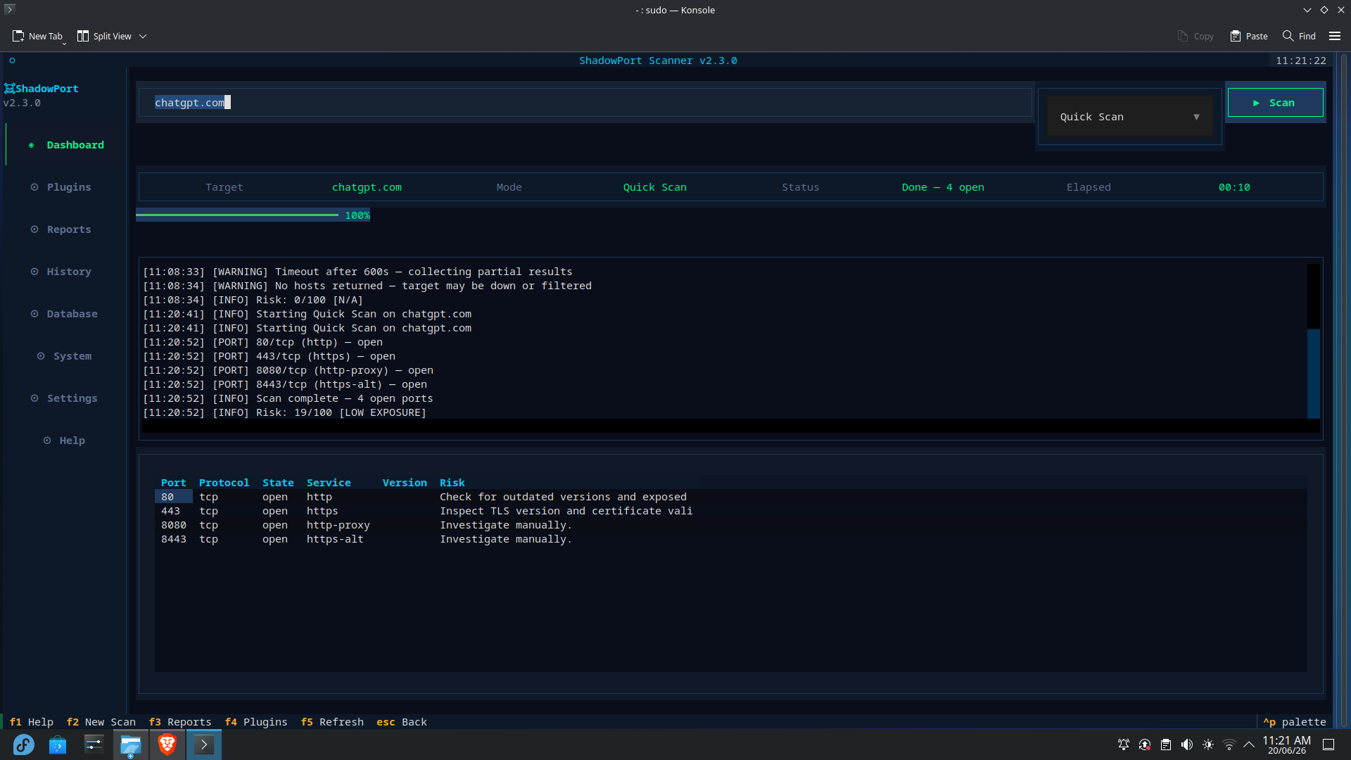Click the Risk column header
Viewport: 1351px width, 760px height.
[452, 483]
